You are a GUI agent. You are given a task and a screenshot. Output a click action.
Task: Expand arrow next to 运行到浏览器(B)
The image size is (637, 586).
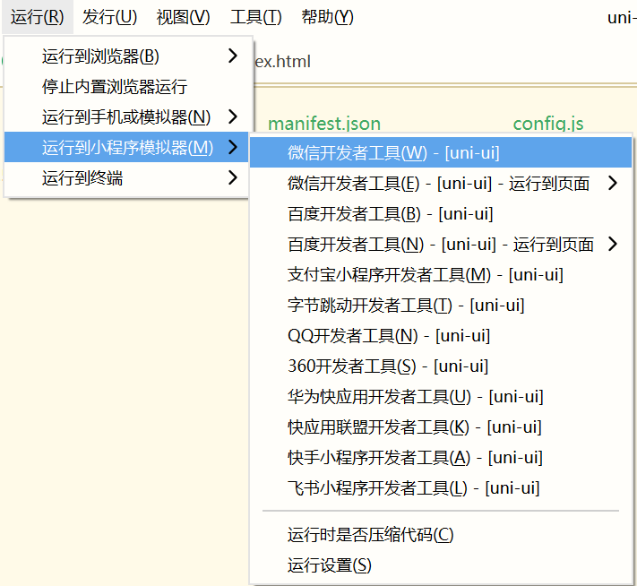click(x=233, y=56)
